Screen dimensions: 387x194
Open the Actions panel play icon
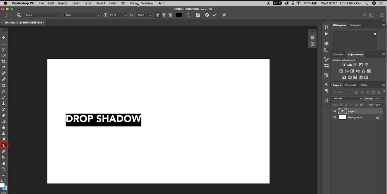pos(326,34)
